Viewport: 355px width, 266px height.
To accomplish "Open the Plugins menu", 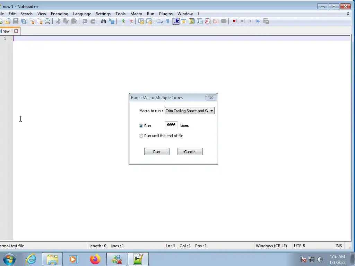I will tap(166, 14).
